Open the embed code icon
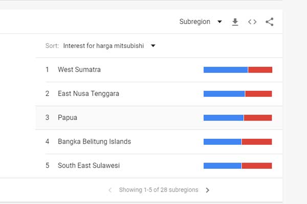307x204 pixels. [252, 22]
